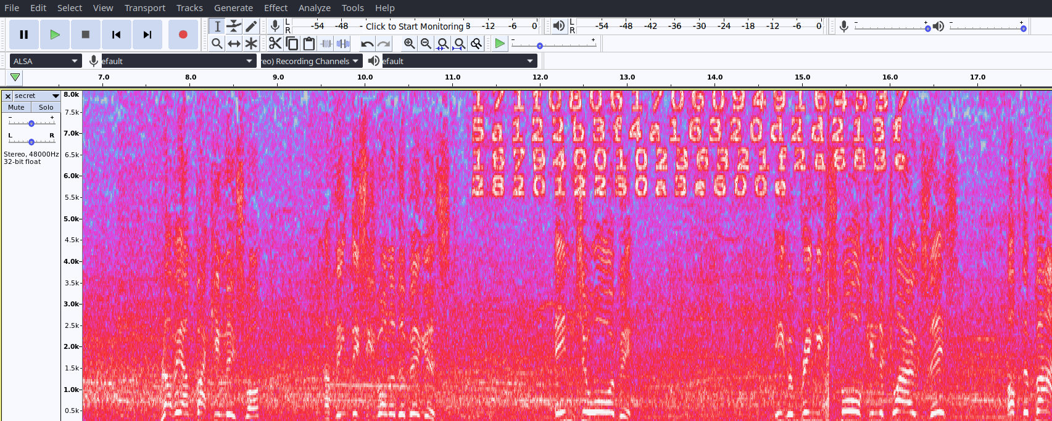Open the Analyze menu

pyautogui.click(x=314, y=8)
